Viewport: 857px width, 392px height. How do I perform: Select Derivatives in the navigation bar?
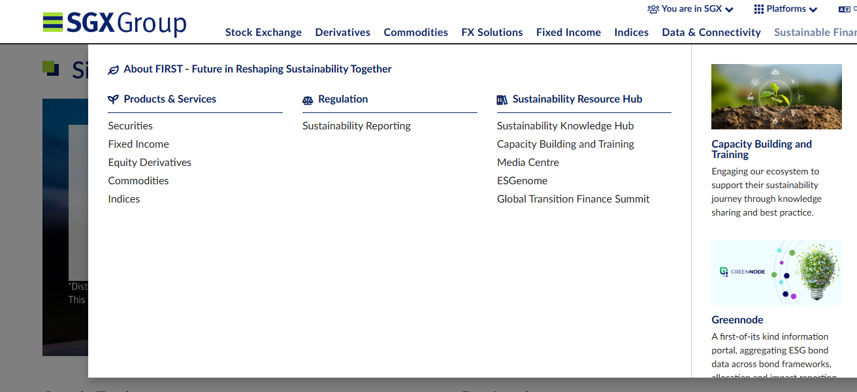[x=342, y=32]
